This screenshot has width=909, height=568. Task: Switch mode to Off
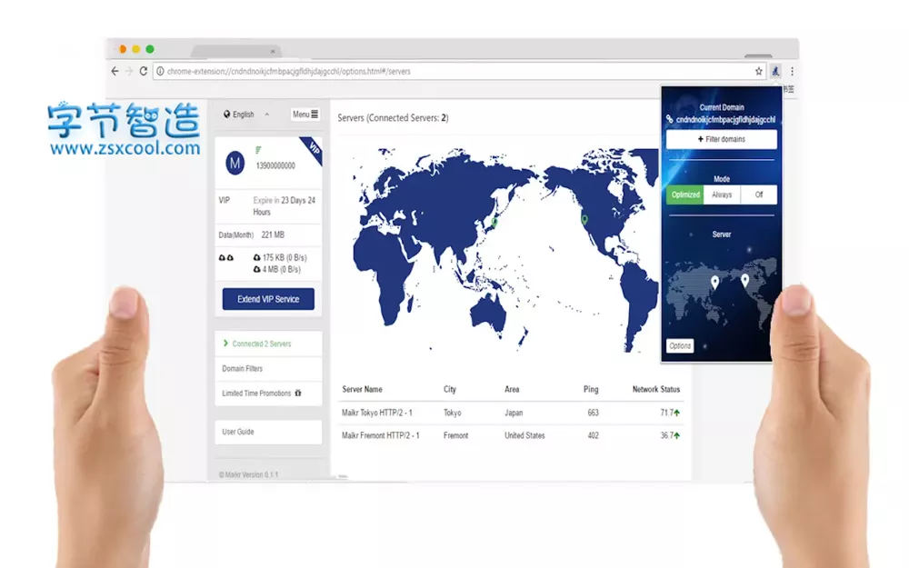coord(759,194)
